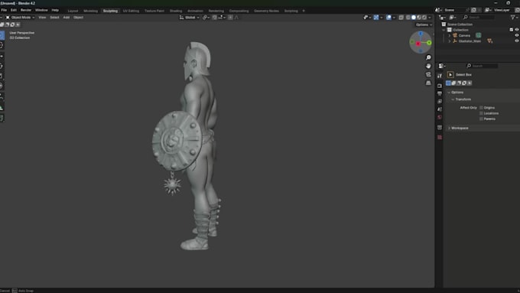The width and height of the screenshot is (520, 293).
Task: Open the Tool properties tab
Action: (x=440, y=76)
